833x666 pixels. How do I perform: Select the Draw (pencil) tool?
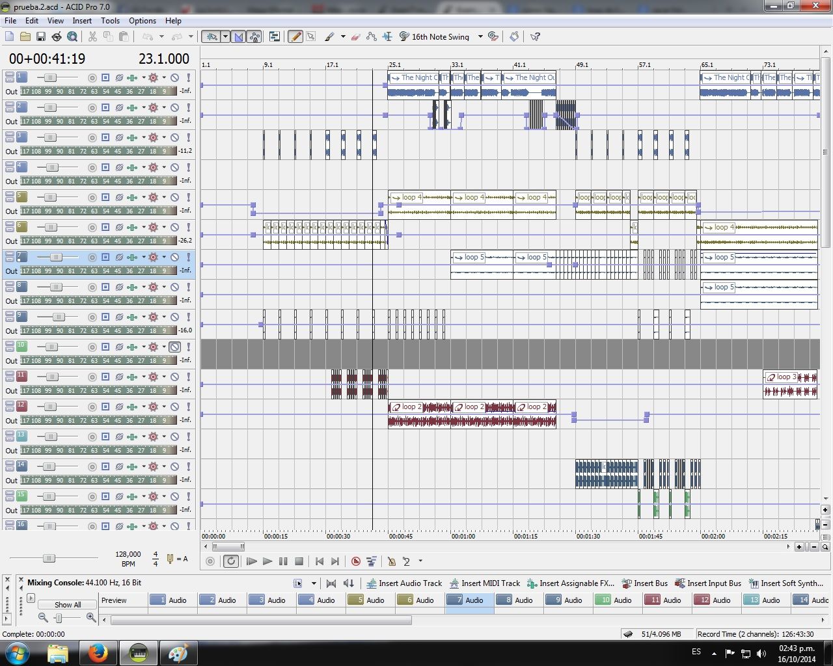point(295,37)
